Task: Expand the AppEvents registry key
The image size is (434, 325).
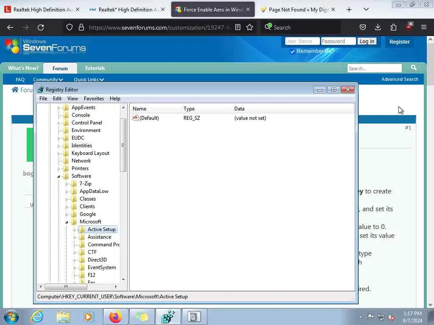Action: (x=58, y=108)
